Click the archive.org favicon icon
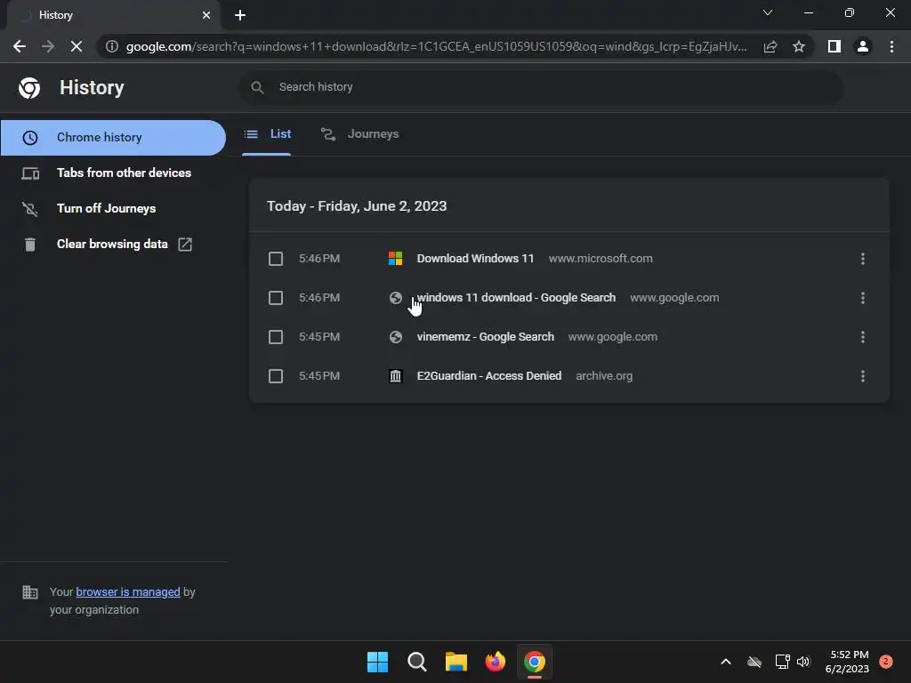The image size is (911, 683). pos(396,376)
